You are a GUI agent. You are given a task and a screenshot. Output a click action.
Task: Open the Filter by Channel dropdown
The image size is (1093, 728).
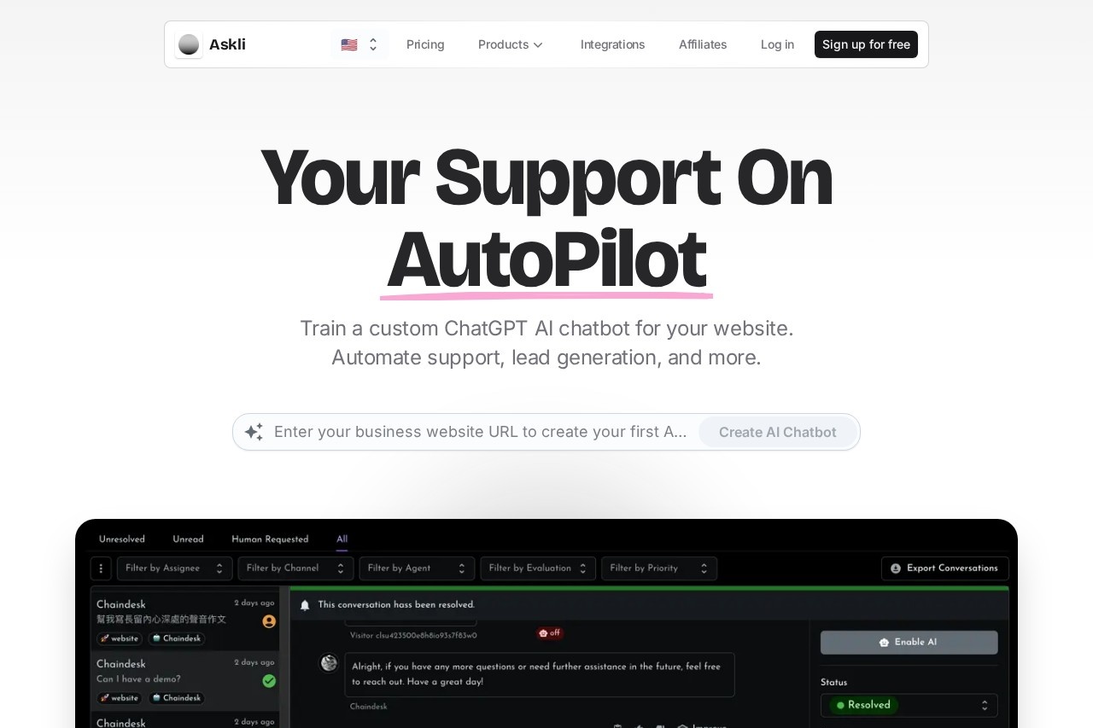pos(295,568)
